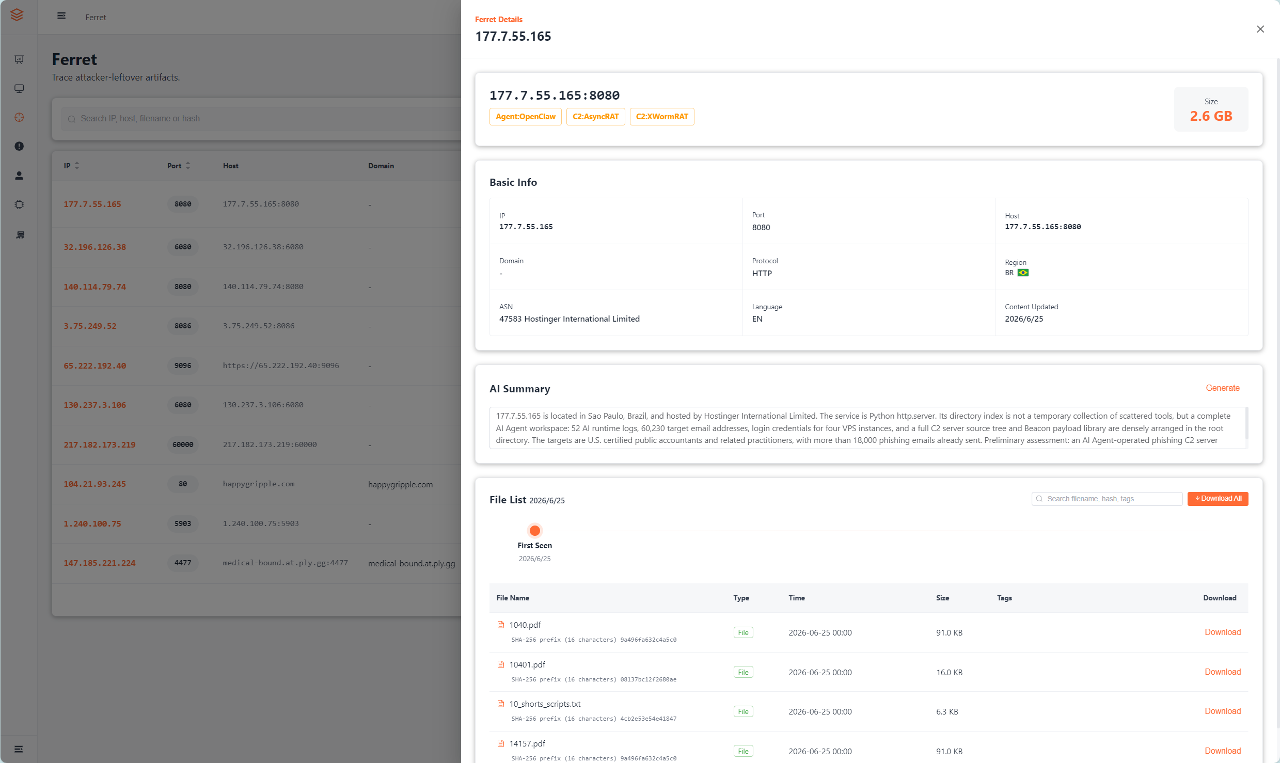The width and height of the screenshot is (1280, 763).
Task: Open the server rack sidebar icon
Action: (20, 235)
